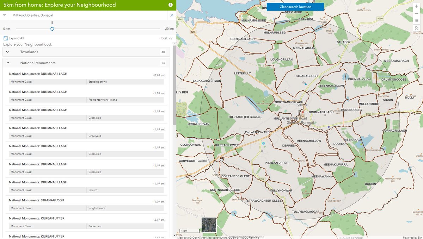Click the Expand All icon

(5, 38)
